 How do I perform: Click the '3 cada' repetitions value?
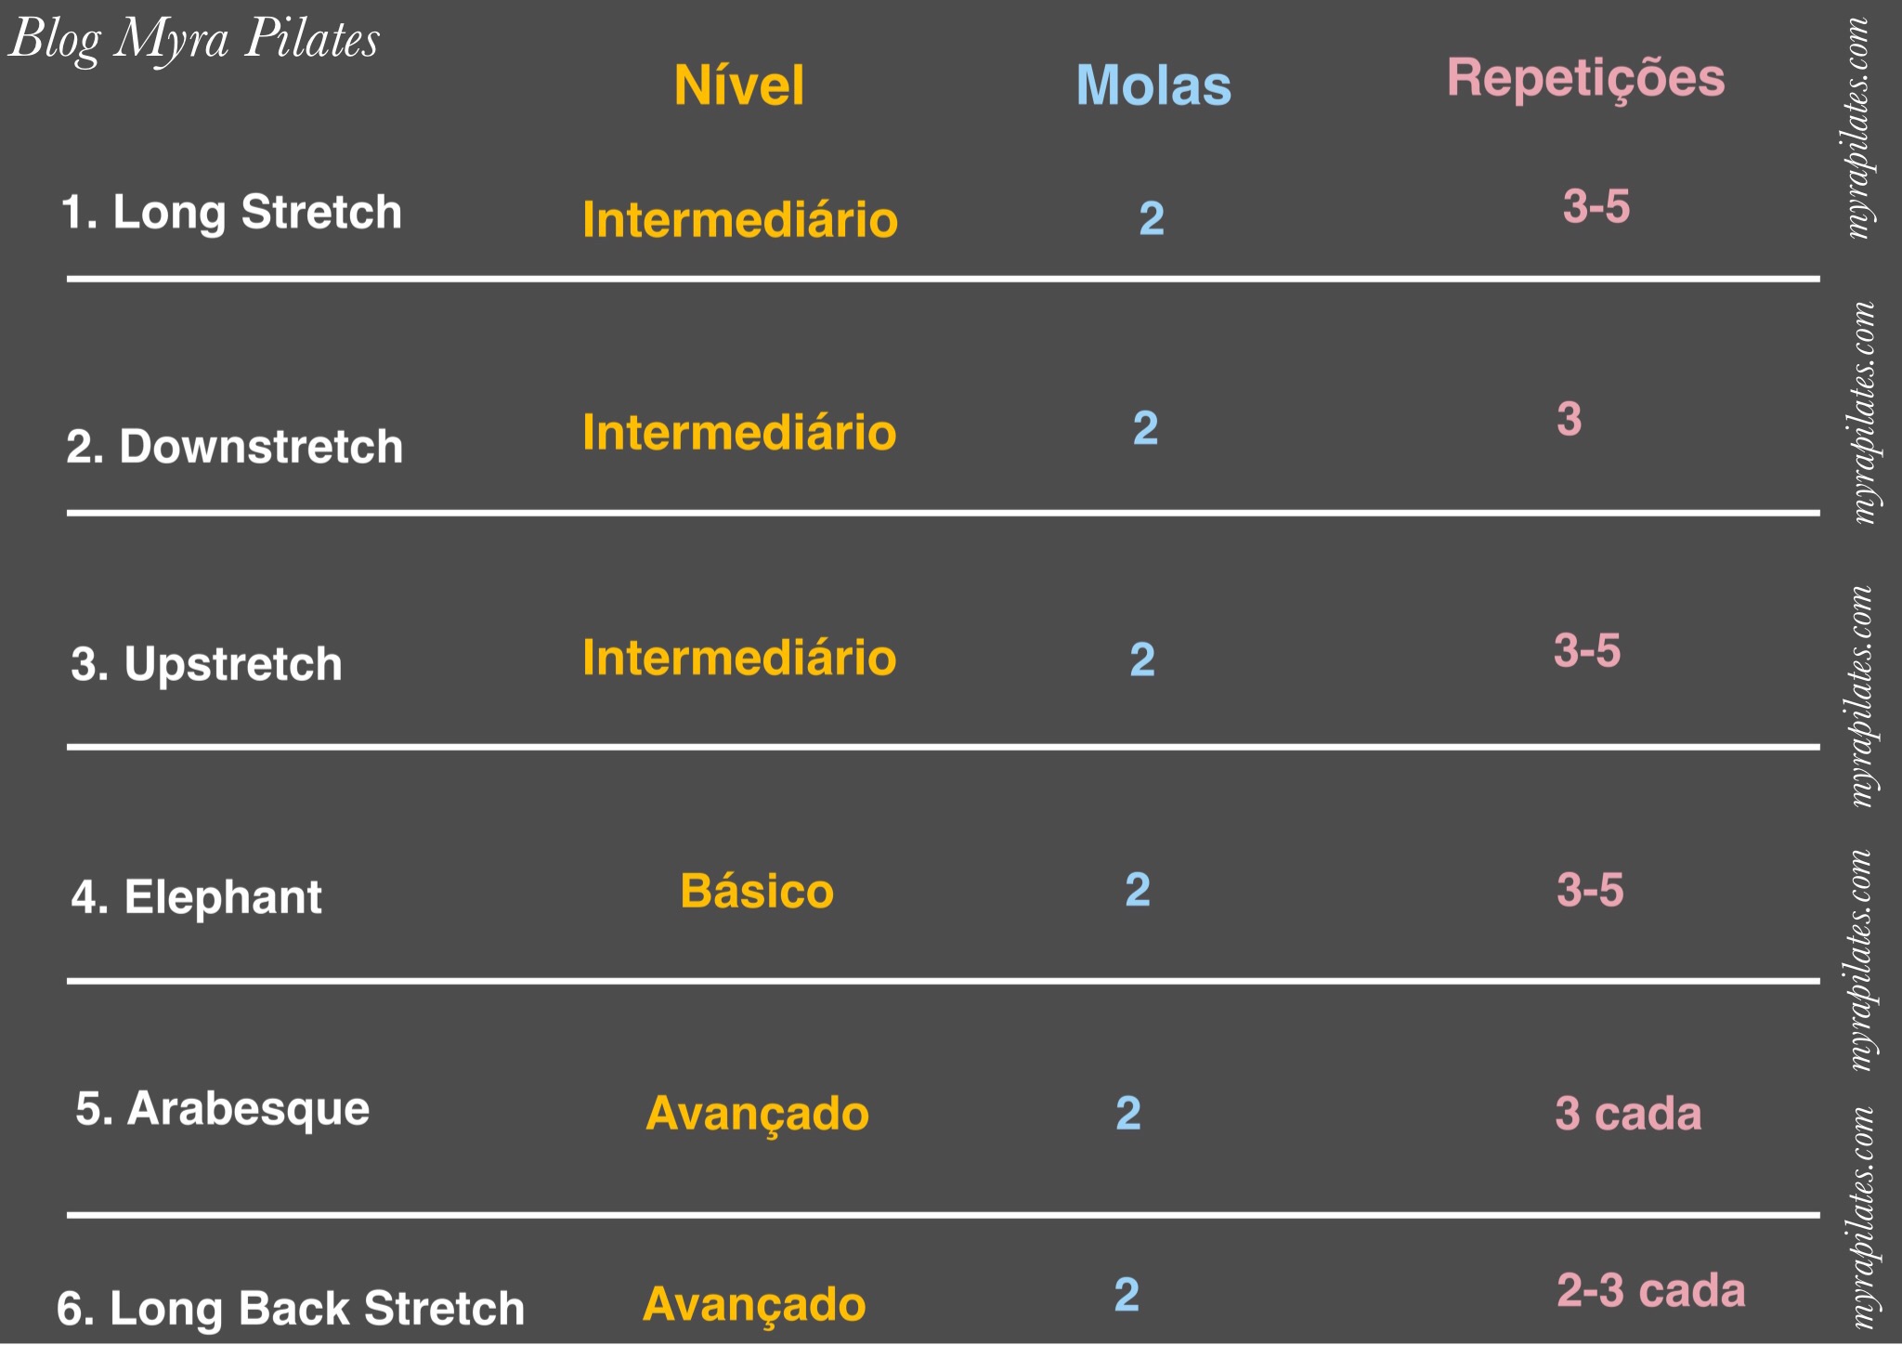tap(1628, 1114)
